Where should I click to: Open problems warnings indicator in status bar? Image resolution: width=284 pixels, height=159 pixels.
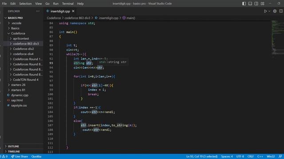4,156
